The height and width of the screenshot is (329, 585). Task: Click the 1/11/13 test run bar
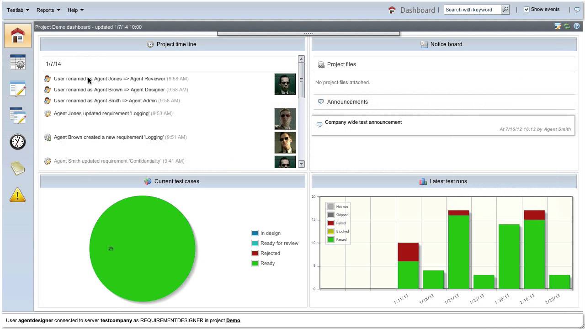tap(408, 266)
